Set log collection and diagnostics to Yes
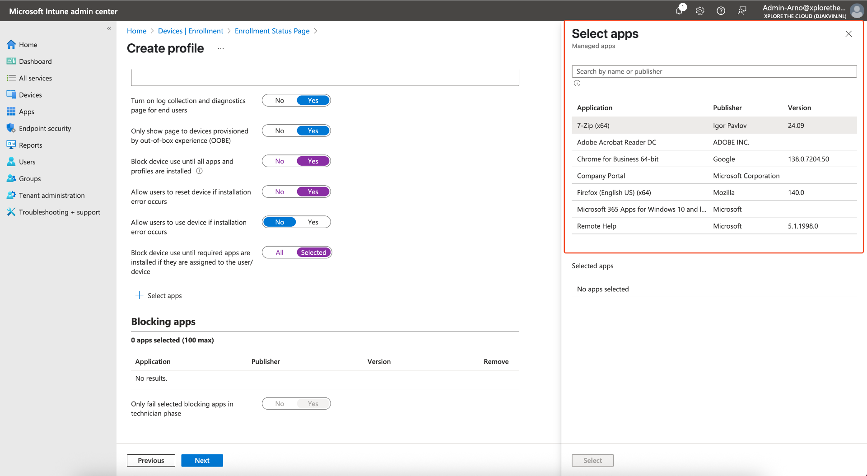Image resolution: width=867 pixels, height=476 pixels. [313, 100]
